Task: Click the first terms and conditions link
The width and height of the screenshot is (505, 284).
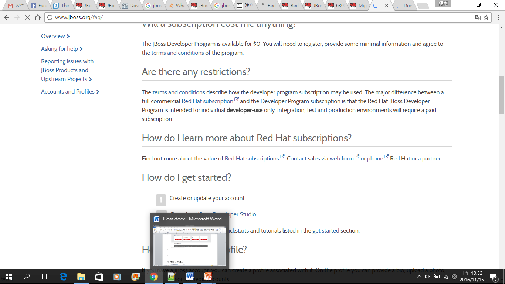Action: [x=177, y=53]
